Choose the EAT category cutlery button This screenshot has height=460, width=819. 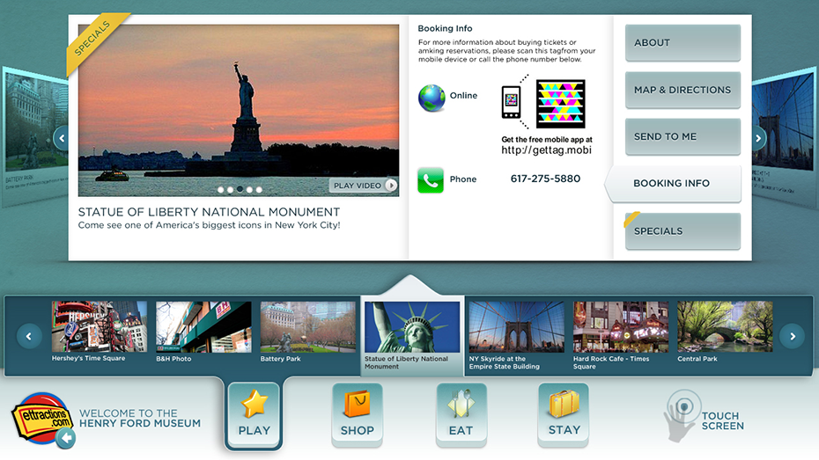[461, 415]
